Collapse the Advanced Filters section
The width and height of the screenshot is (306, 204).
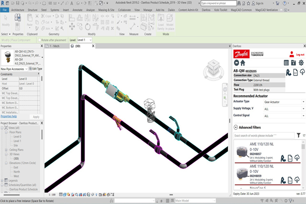click(x=236, y=127)
